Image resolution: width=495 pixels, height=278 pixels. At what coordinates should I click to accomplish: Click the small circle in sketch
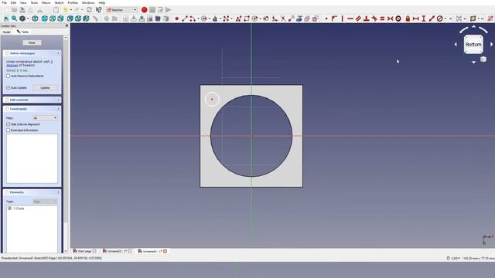(x=212, y=100)
